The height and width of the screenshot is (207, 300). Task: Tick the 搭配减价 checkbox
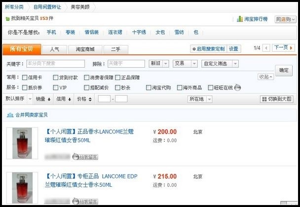(x=87, y=88)
